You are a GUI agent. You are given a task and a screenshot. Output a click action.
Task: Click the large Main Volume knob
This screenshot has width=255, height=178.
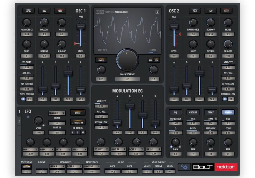(x=127, y=60)
